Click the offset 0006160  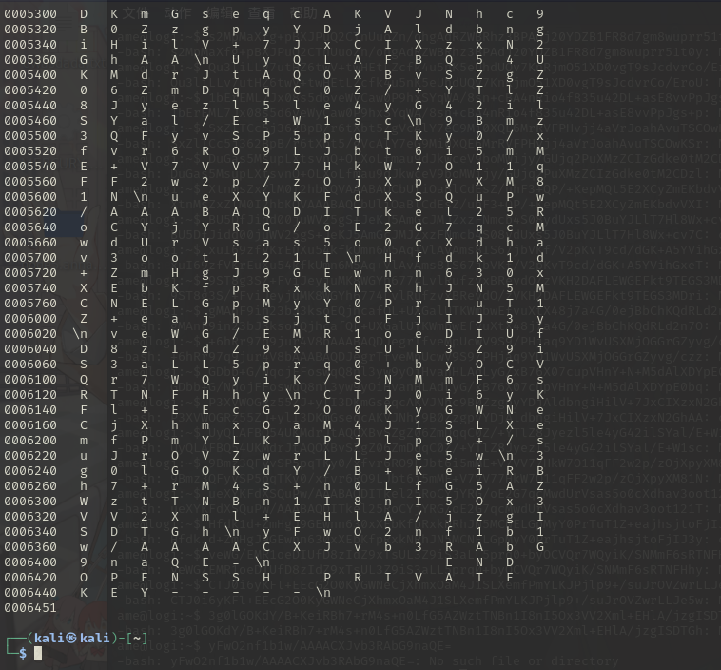30,424
